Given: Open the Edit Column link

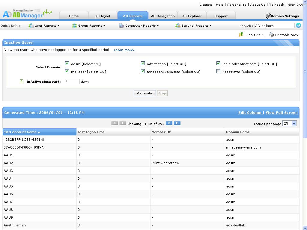Looking at the screenshot, I should click(250, 113).
